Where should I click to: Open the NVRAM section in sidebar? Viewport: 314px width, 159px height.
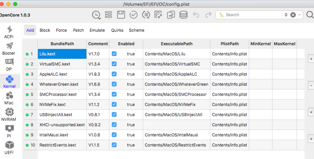coord(9,115)
